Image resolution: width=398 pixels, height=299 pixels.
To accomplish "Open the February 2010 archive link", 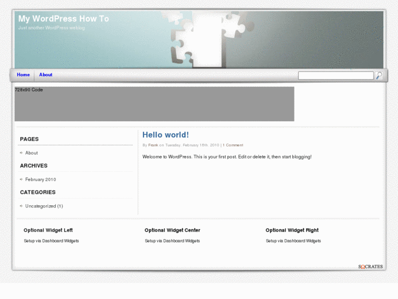I will coord(41,179).
